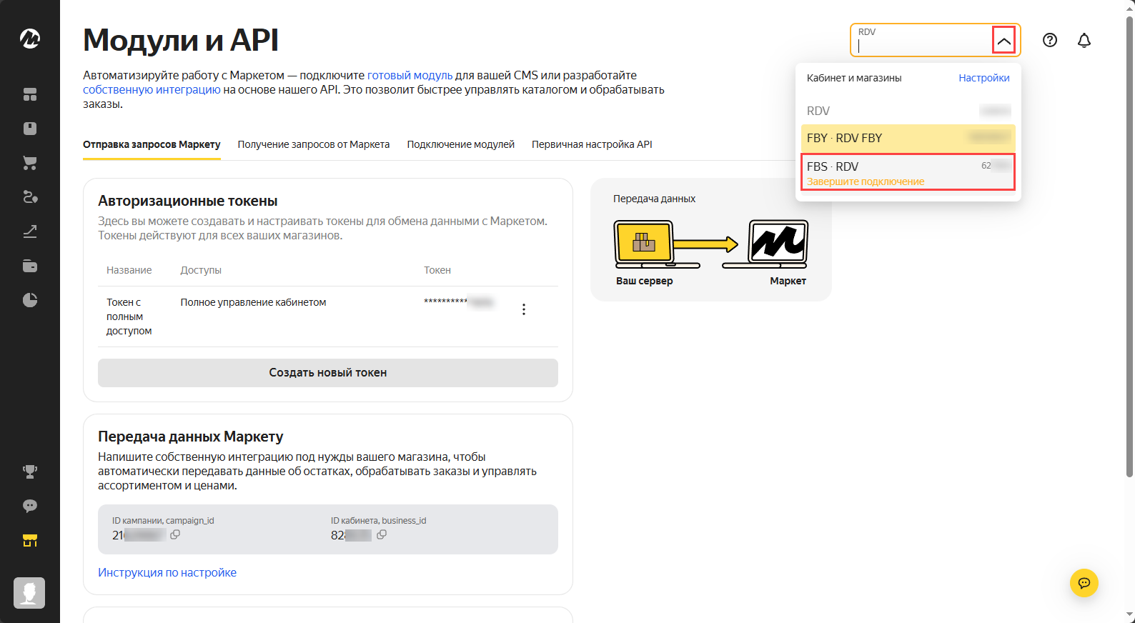The height and width of the screenshot is (623, 1135).
Task: Click the Название column header
Action: point(129,270)
